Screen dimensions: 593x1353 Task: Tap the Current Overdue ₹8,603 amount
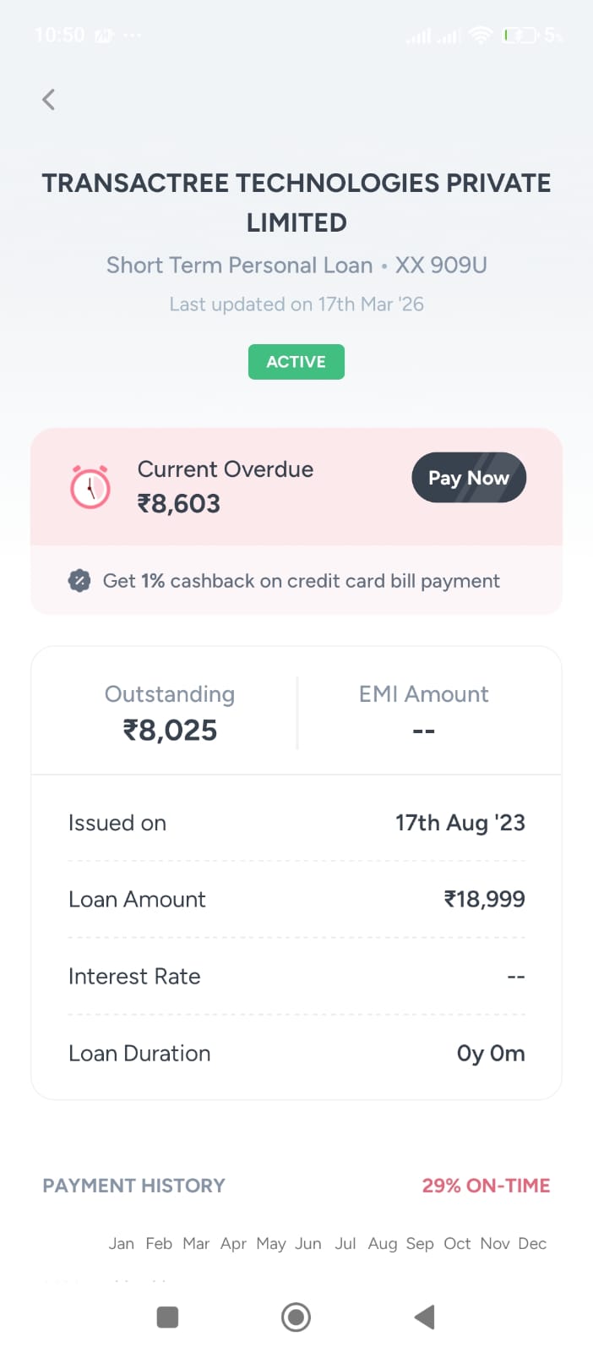tap(179, 503)
